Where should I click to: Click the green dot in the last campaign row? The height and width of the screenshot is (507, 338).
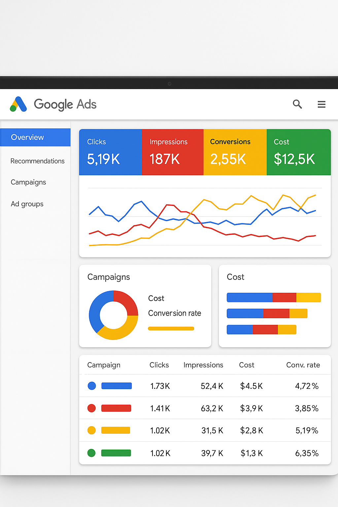(x=91, y=453)
